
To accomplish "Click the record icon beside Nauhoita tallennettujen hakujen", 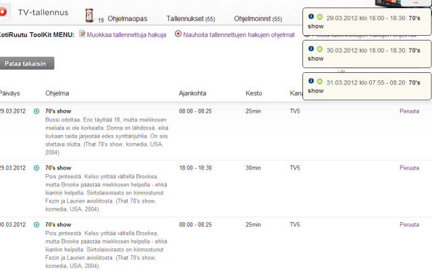I will click(178, 34).
